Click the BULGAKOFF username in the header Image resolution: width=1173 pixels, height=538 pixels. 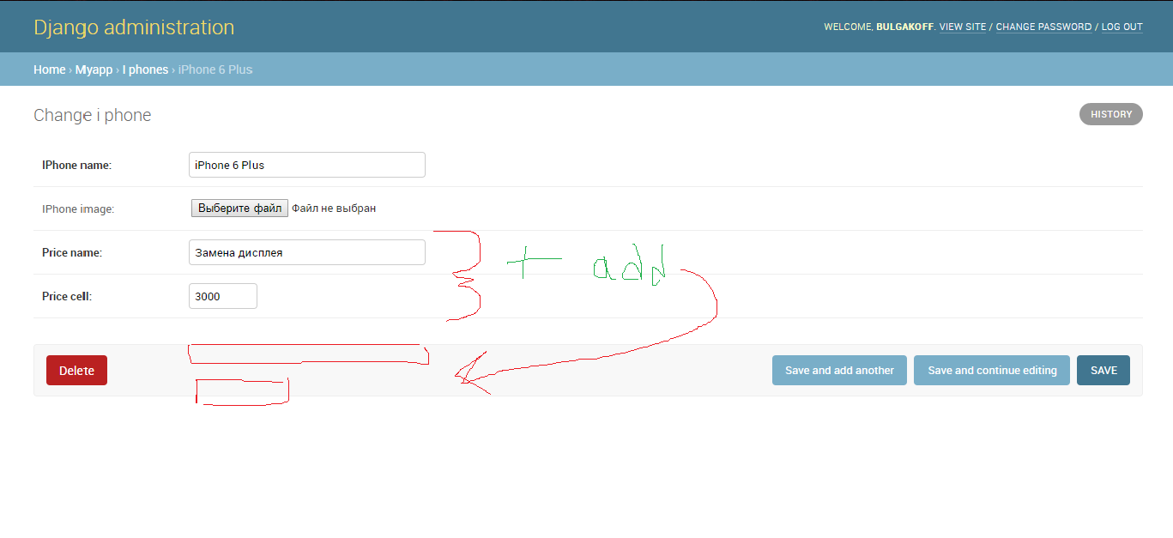click(x=905, y=27)
